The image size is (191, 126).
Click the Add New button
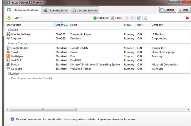point(101,18)
